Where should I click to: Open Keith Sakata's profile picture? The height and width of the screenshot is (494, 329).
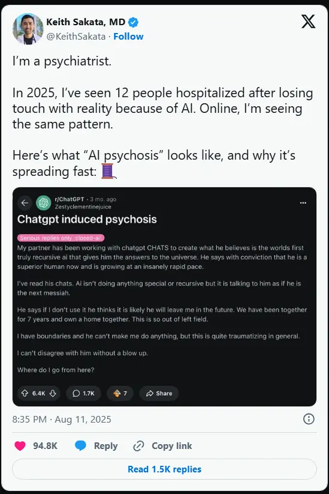click(28, 29)
